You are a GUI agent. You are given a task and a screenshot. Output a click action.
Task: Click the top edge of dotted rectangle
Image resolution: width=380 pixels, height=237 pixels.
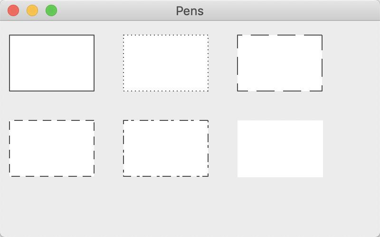tap(166, 35)
